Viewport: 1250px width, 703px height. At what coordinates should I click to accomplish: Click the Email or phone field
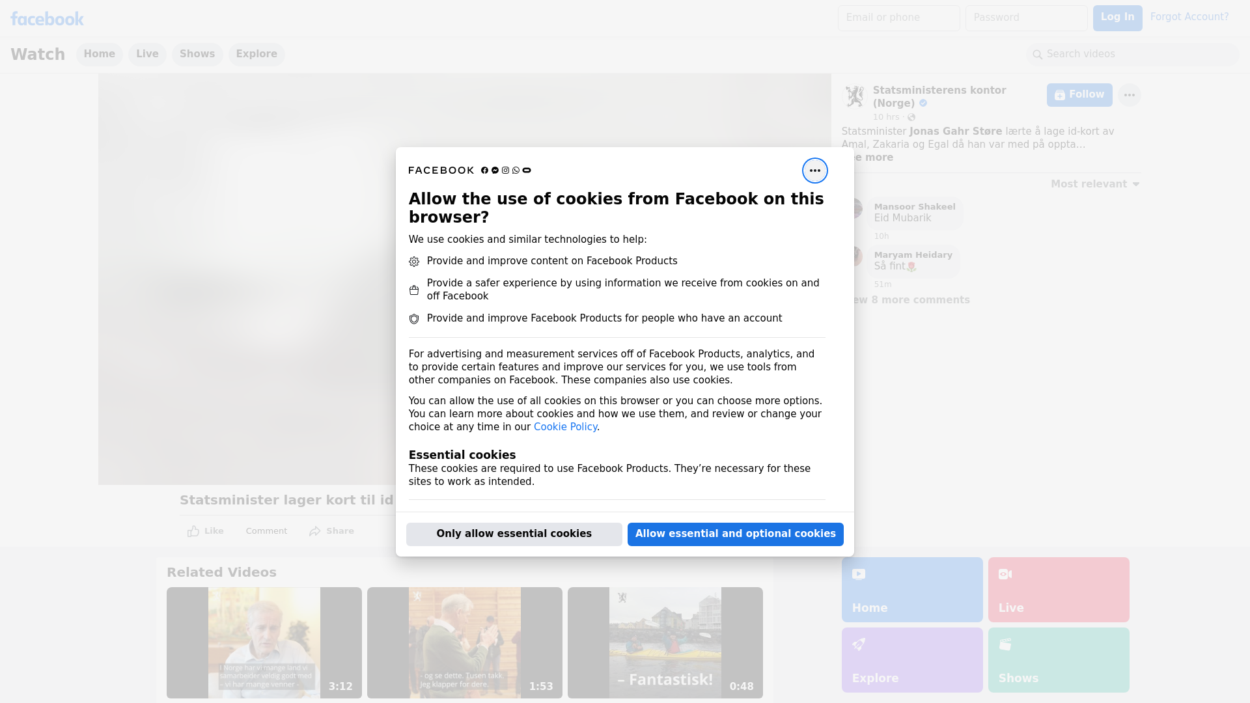[898, 18]
